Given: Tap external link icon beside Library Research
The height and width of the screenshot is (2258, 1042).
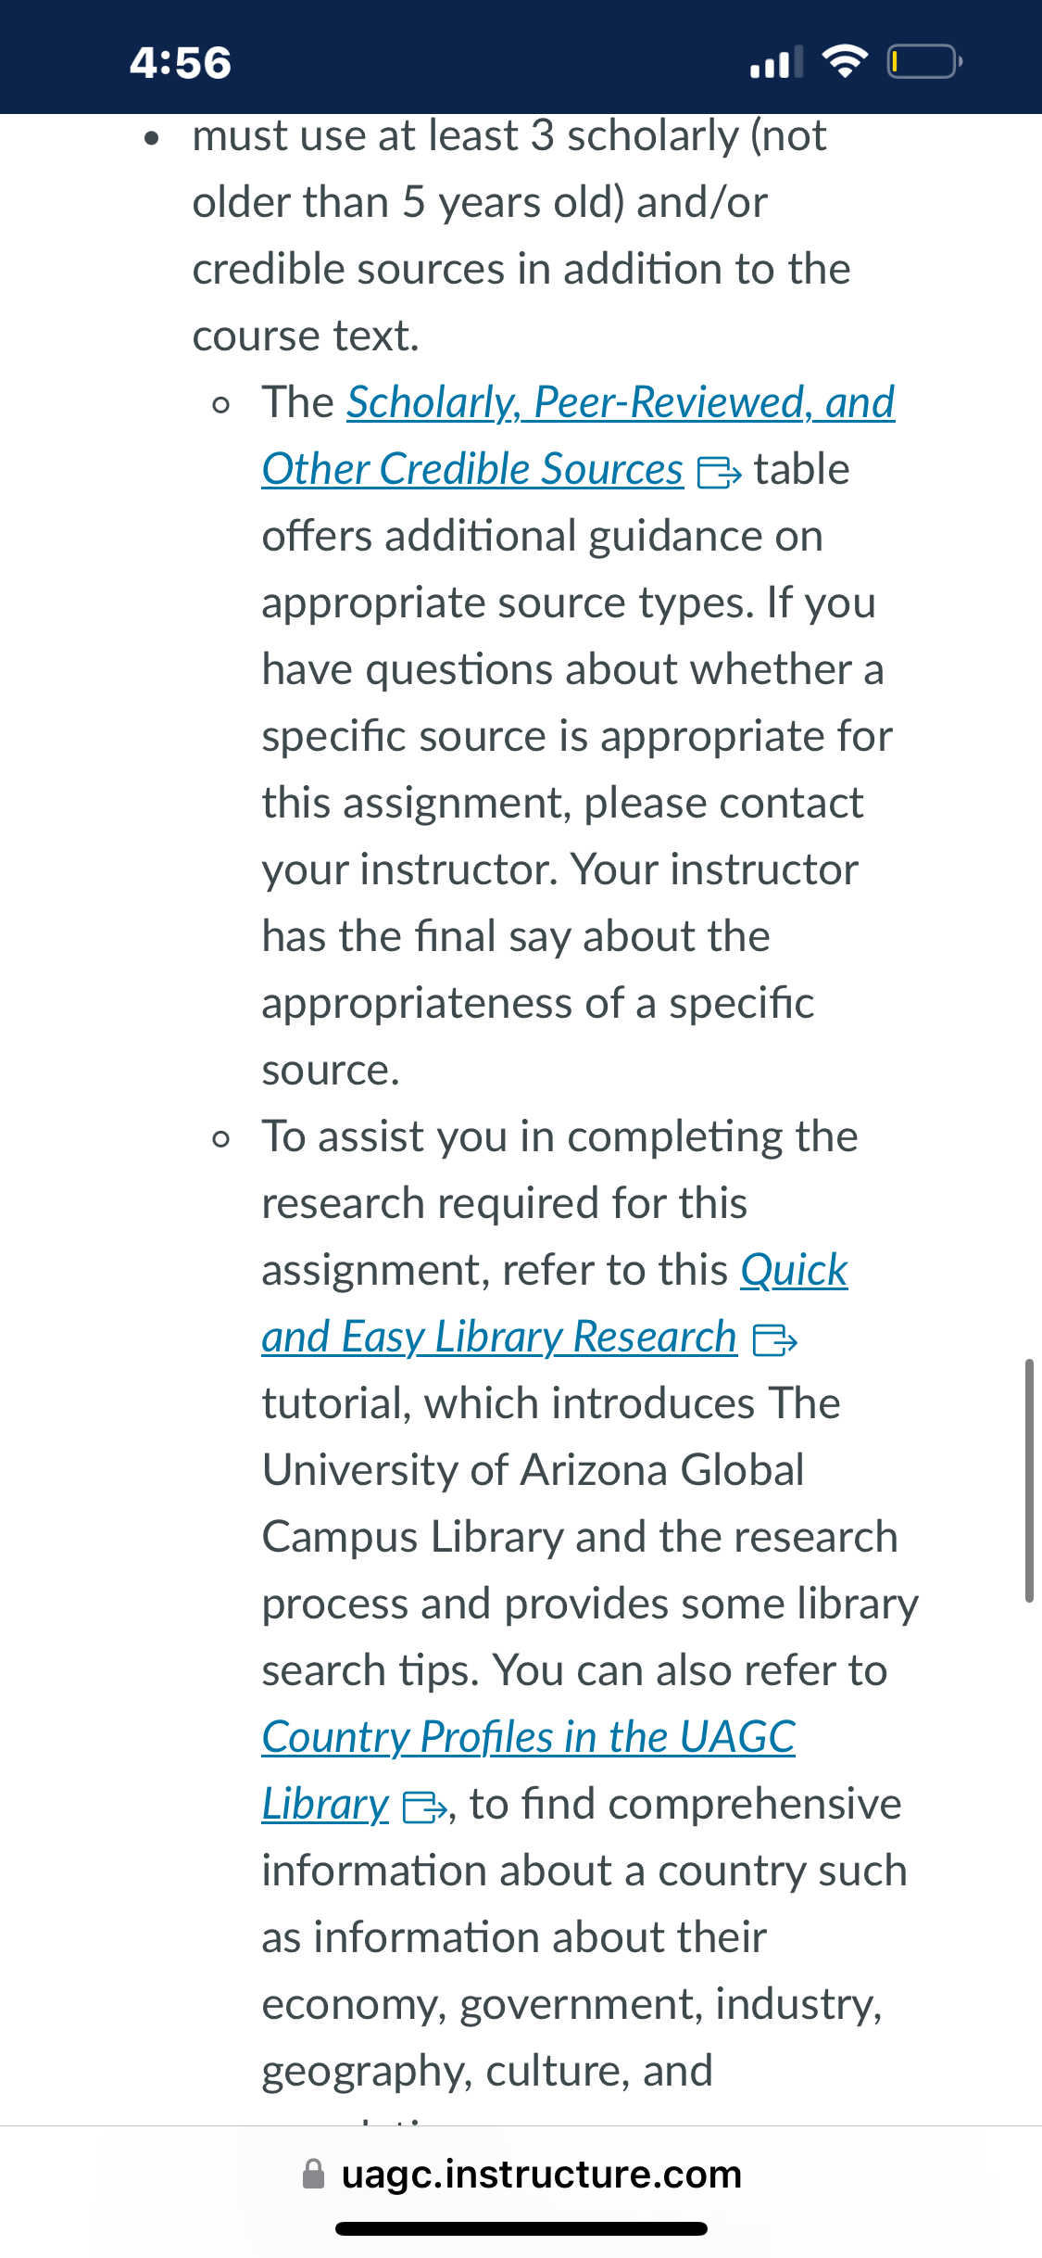Looking at the screenshot, I should [x=775, y=1339].
